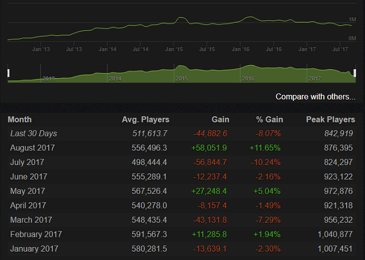Click the gain value -56,844.7
Screen dimensions: 365x260
(x=210, y=162)
